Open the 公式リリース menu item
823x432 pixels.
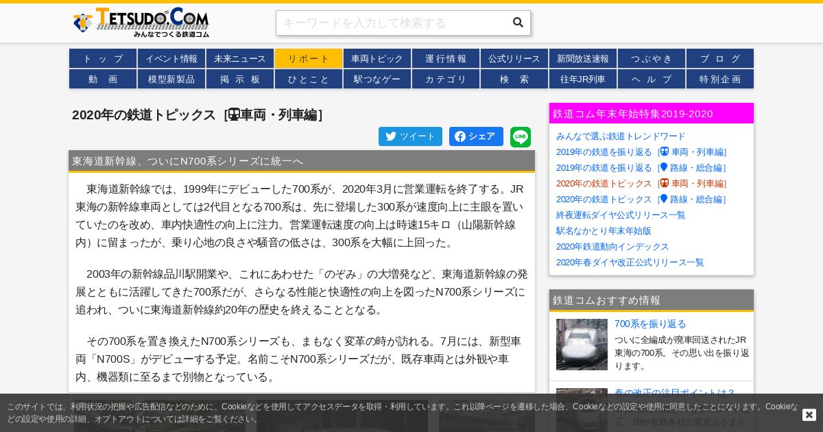click(514, 58)
